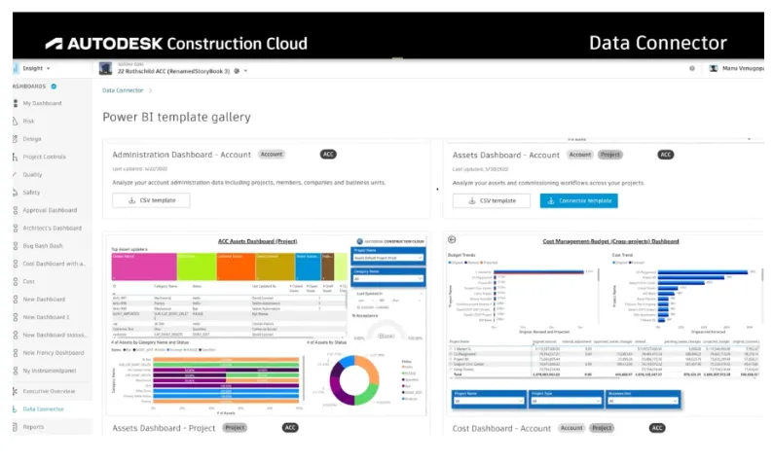
Task: Open ACC Assets Dashboard (Project) preview thumbnail
Action: 266,325
